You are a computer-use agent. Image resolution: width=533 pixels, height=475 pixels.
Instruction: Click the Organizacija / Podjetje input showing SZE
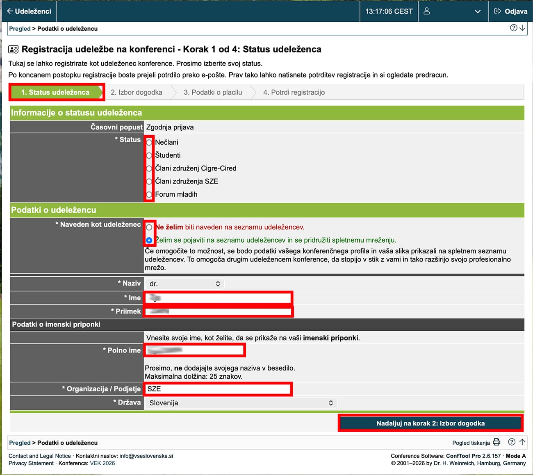[x=217, y=389]
